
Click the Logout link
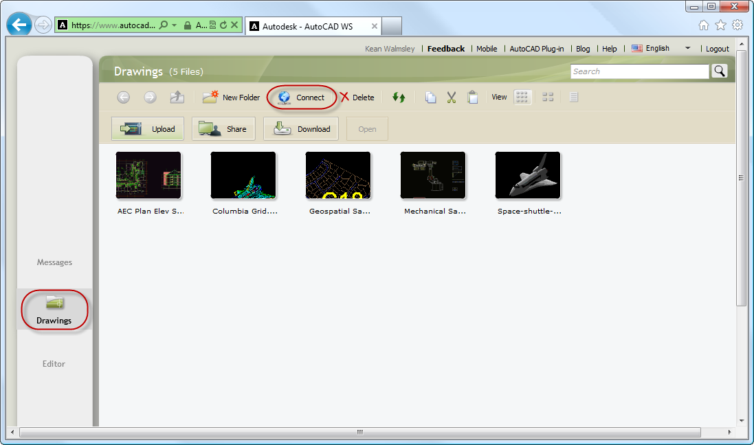pos(717,49)
